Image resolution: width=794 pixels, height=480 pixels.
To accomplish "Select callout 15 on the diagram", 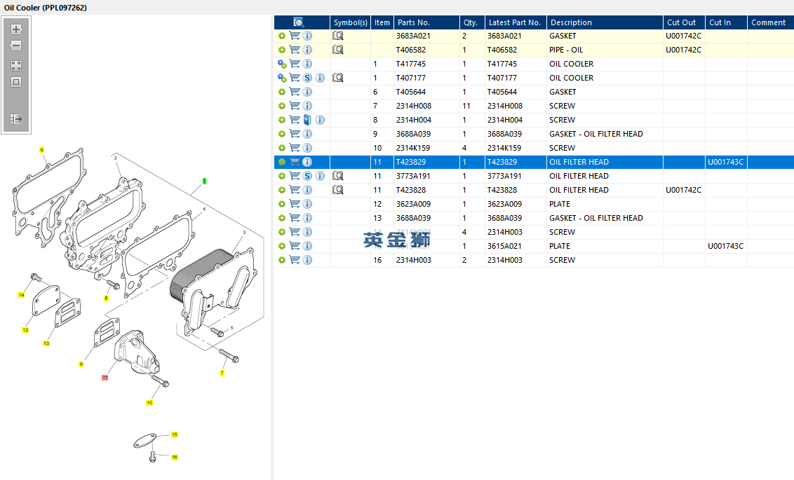I will [174, 434].
